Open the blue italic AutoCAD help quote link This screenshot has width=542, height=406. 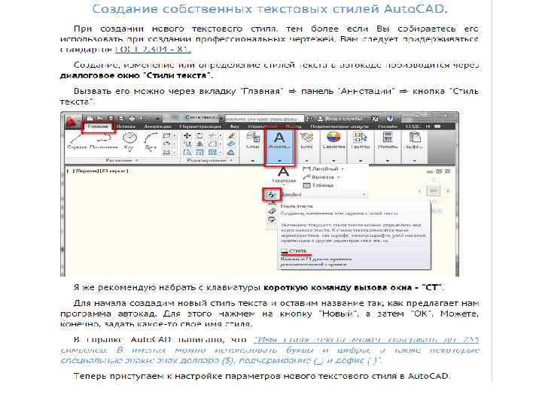270,350
